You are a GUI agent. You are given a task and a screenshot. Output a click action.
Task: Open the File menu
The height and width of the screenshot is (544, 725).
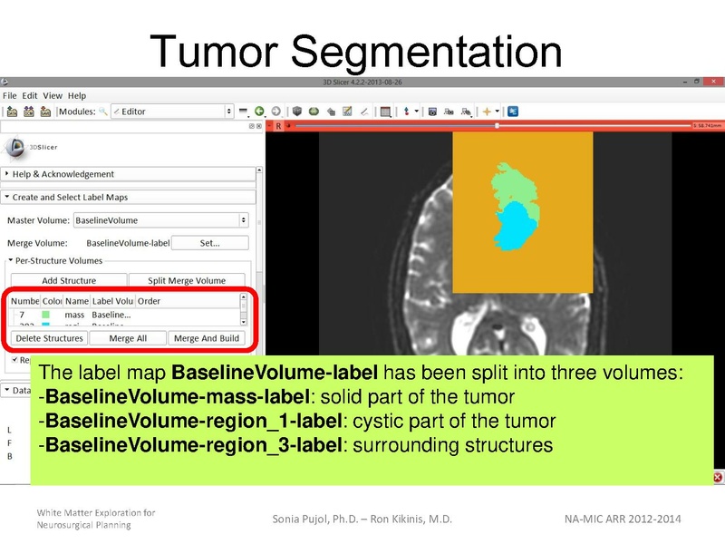pos(8,93)
